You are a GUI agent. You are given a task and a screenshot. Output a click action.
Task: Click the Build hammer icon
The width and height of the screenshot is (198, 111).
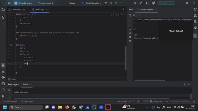click(x=106, y=3)
